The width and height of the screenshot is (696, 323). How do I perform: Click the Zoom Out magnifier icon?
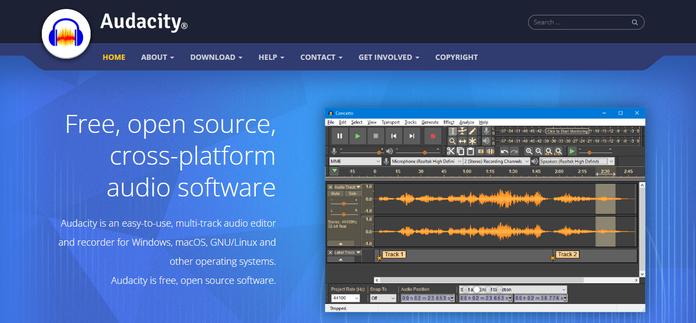point(538,151)
